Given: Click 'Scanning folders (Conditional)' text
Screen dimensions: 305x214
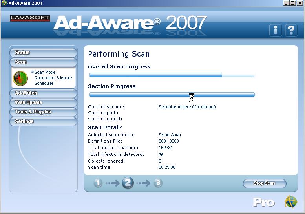Looking at the screenshot, I should point(187,107).
